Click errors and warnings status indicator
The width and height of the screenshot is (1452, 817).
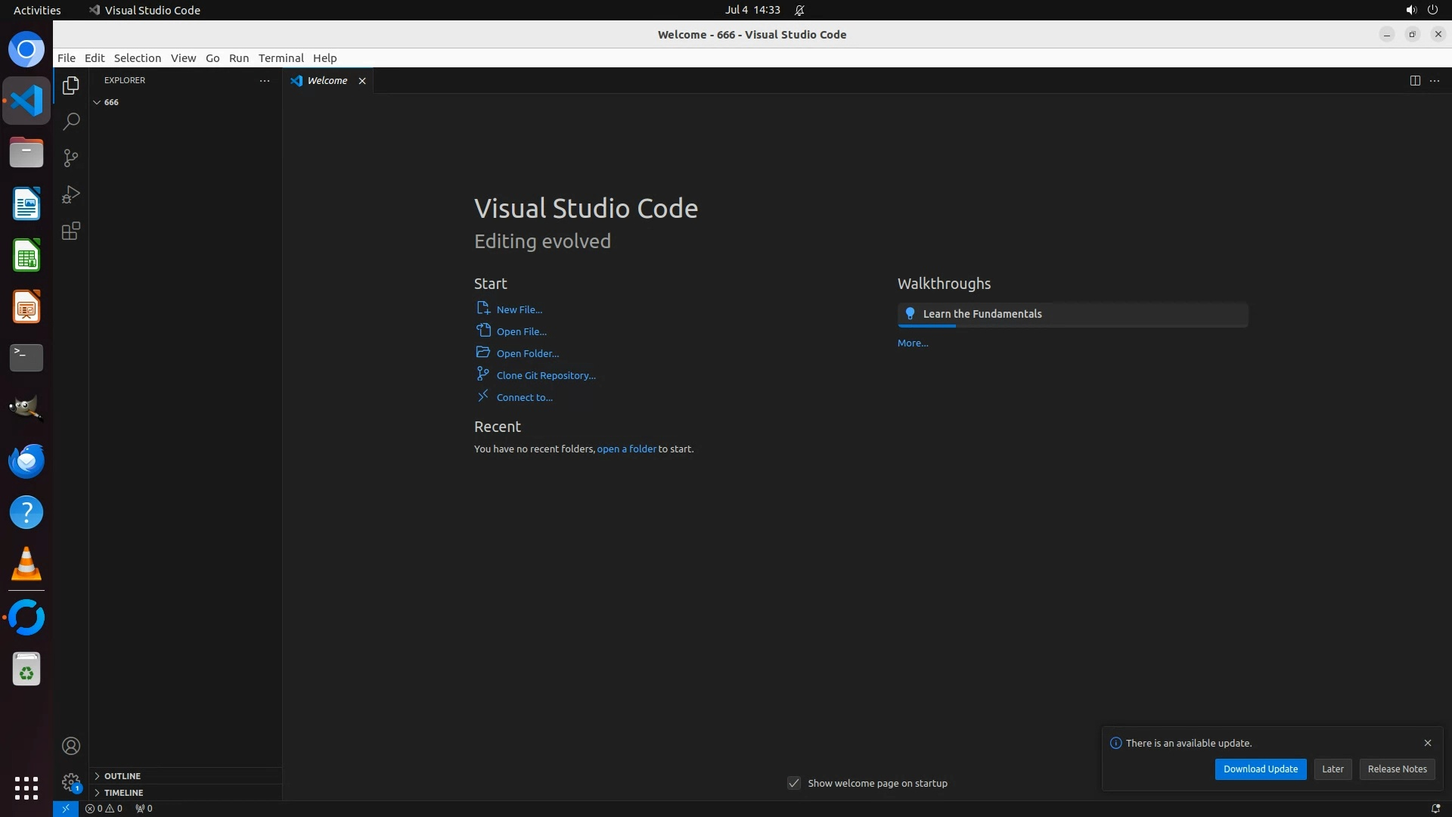[x=104, y=808]
